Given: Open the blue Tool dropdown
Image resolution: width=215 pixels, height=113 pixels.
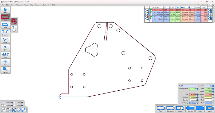Looking at the screenshot, I should [x=213, y=103].
